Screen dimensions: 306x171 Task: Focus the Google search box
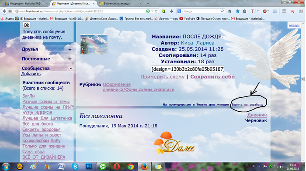click(x=202, y=11)
